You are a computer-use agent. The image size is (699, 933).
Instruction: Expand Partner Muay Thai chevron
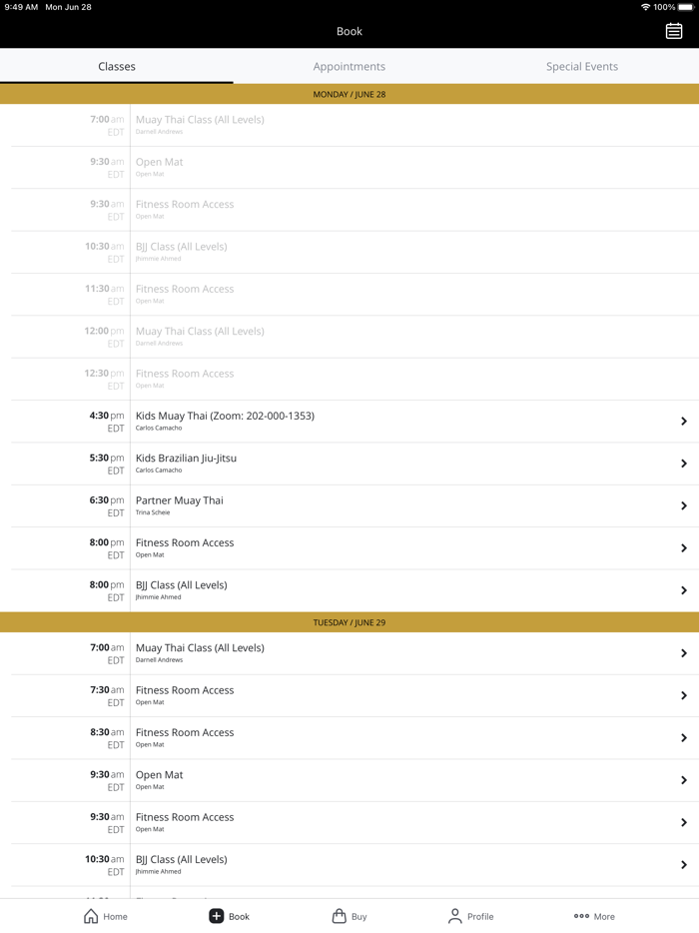pyautogui.click(x=684, y=506)
